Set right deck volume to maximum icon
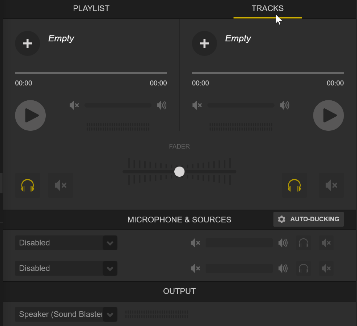357x326 pixels. coord(285,105)
